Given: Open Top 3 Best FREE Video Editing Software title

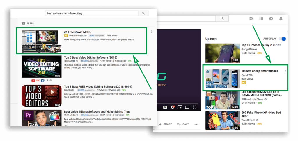Looking at the screenshot, I should point(98,87).
